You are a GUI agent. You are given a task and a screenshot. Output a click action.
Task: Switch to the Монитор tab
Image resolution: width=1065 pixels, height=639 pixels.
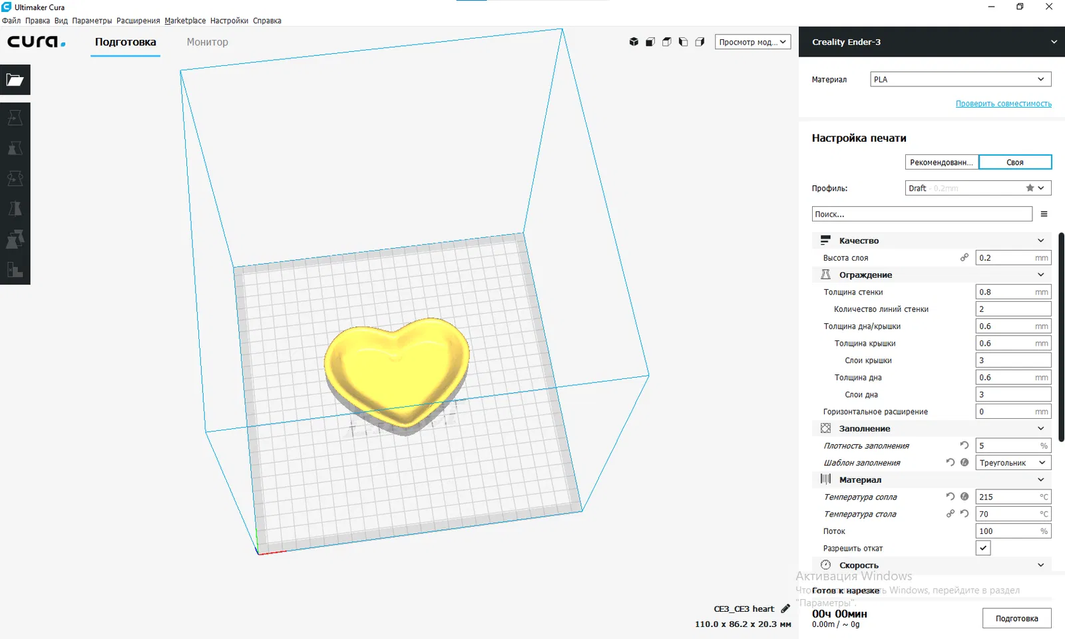pyautogui.click(x=207, y=42)
